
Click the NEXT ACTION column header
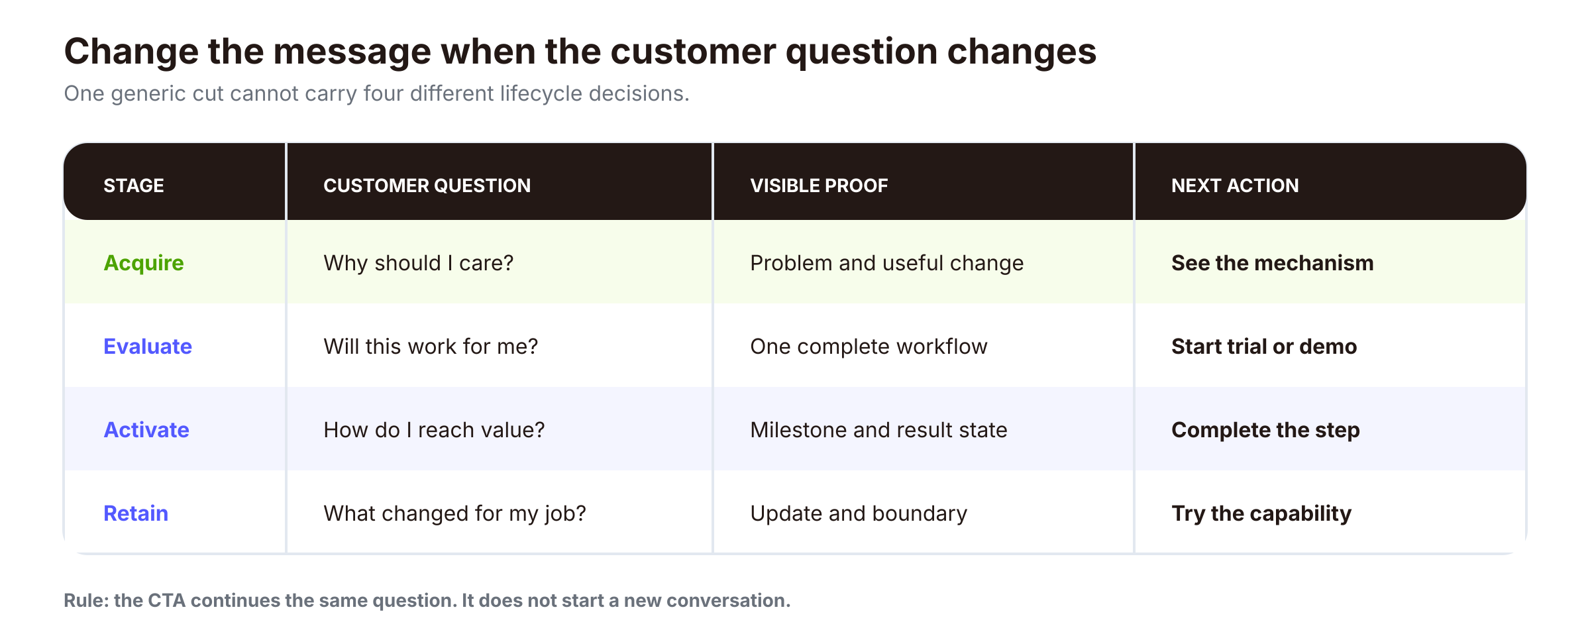1235,185
